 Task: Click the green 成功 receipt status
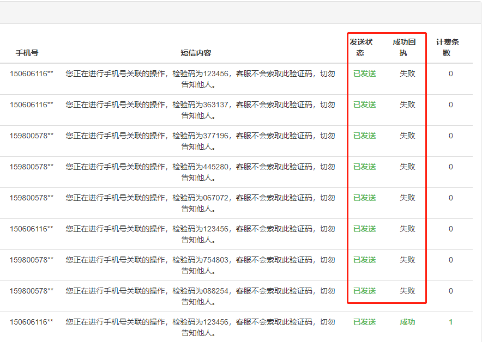[407, 322]
